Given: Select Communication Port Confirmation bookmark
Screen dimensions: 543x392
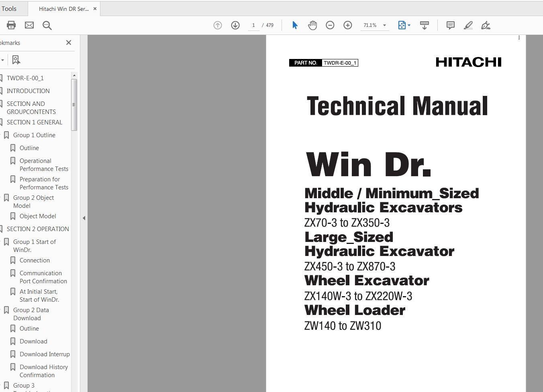Looking at the screenshot, I should pyautogui.click(x=43, y=277).
